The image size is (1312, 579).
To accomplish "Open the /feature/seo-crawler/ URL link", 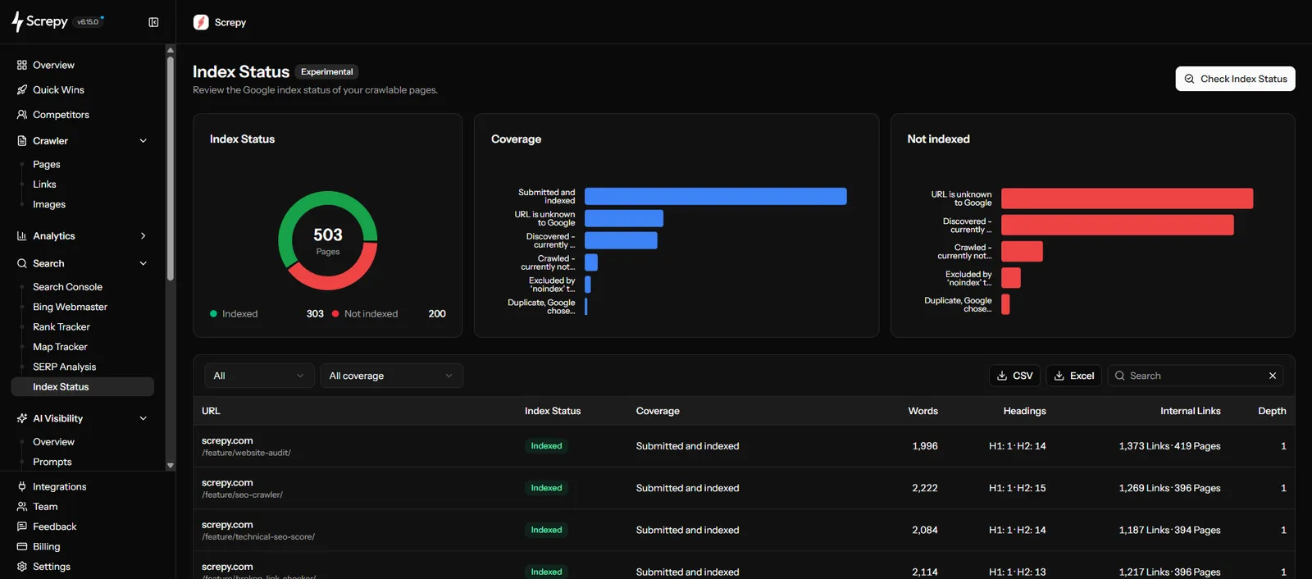I will pyautogui.click(x=242, y=495).
